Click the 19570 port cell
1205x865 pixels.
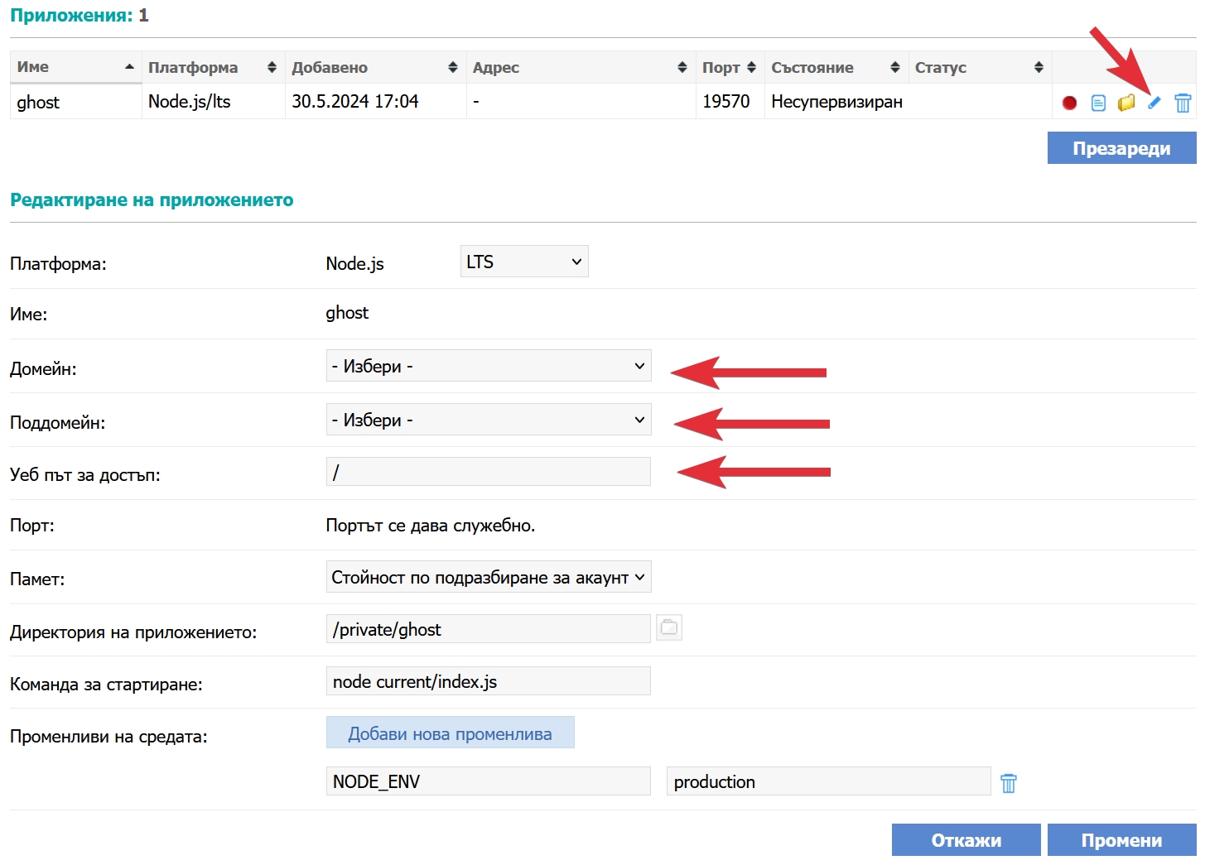point(730,102)
